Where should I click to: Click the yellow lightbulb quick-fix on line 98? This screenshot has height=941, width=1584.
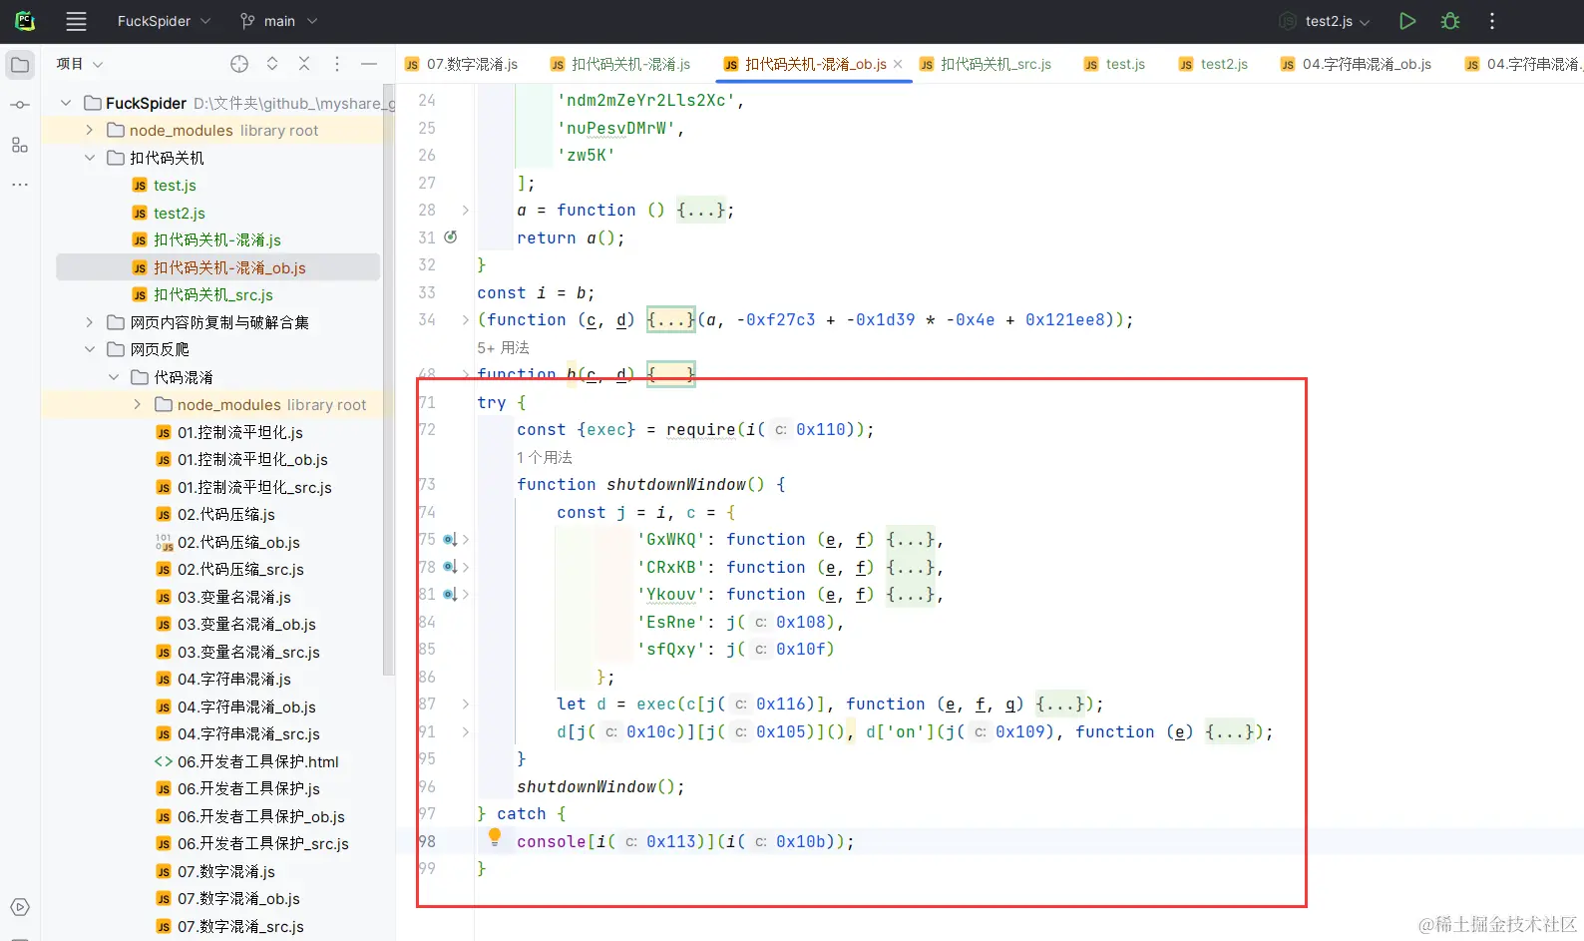click(494, 838)
